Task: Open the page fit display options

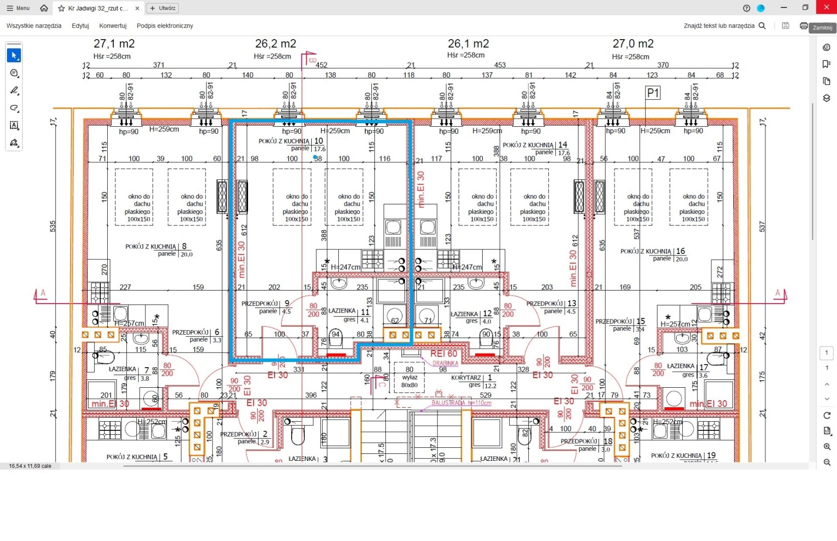Action: point(826,431)
